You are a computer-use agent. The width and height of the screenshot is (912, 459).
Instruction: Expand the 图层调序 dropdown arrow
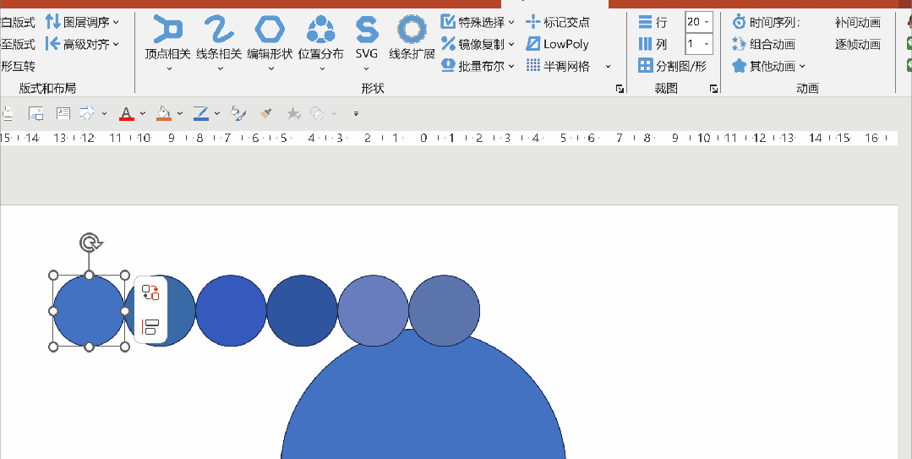116,22
